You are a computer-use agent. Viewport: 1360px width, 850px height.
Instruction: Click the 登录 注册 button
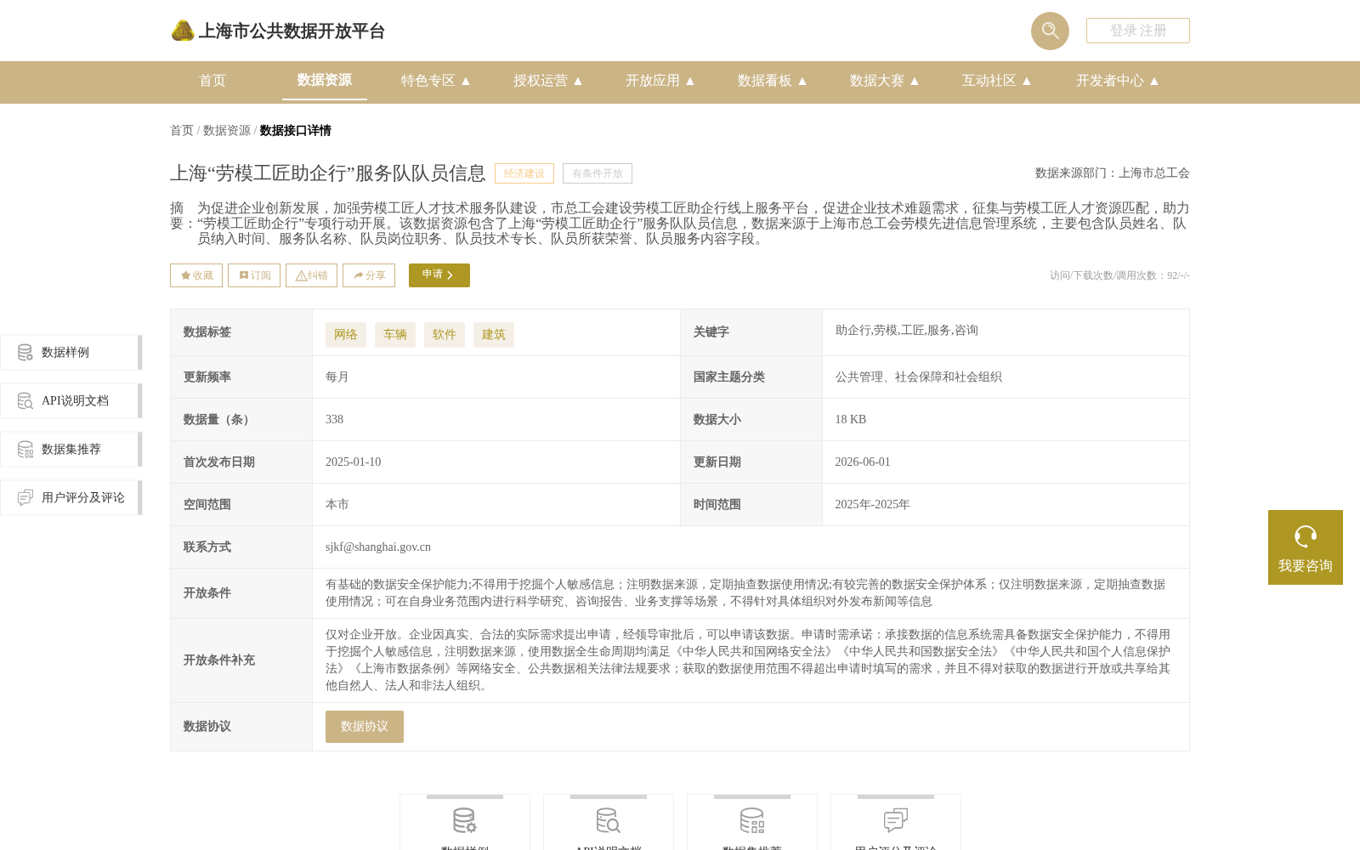[1138, 31]
